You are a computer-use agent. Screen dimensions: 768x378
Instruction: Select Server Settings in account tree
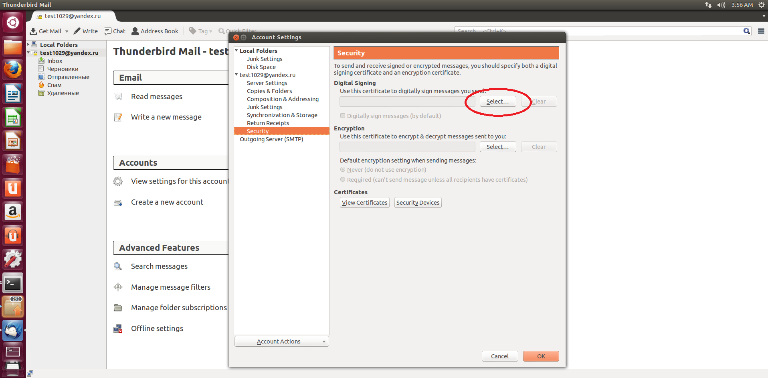[267, 83]
